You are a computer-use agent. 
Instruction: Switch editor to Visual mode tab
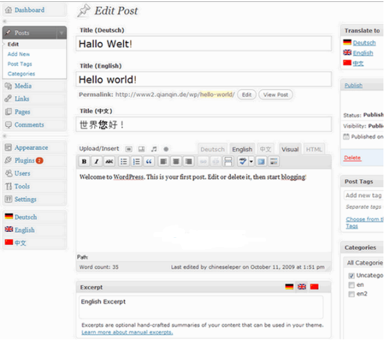pyautogui.click(x=290, y=149)
